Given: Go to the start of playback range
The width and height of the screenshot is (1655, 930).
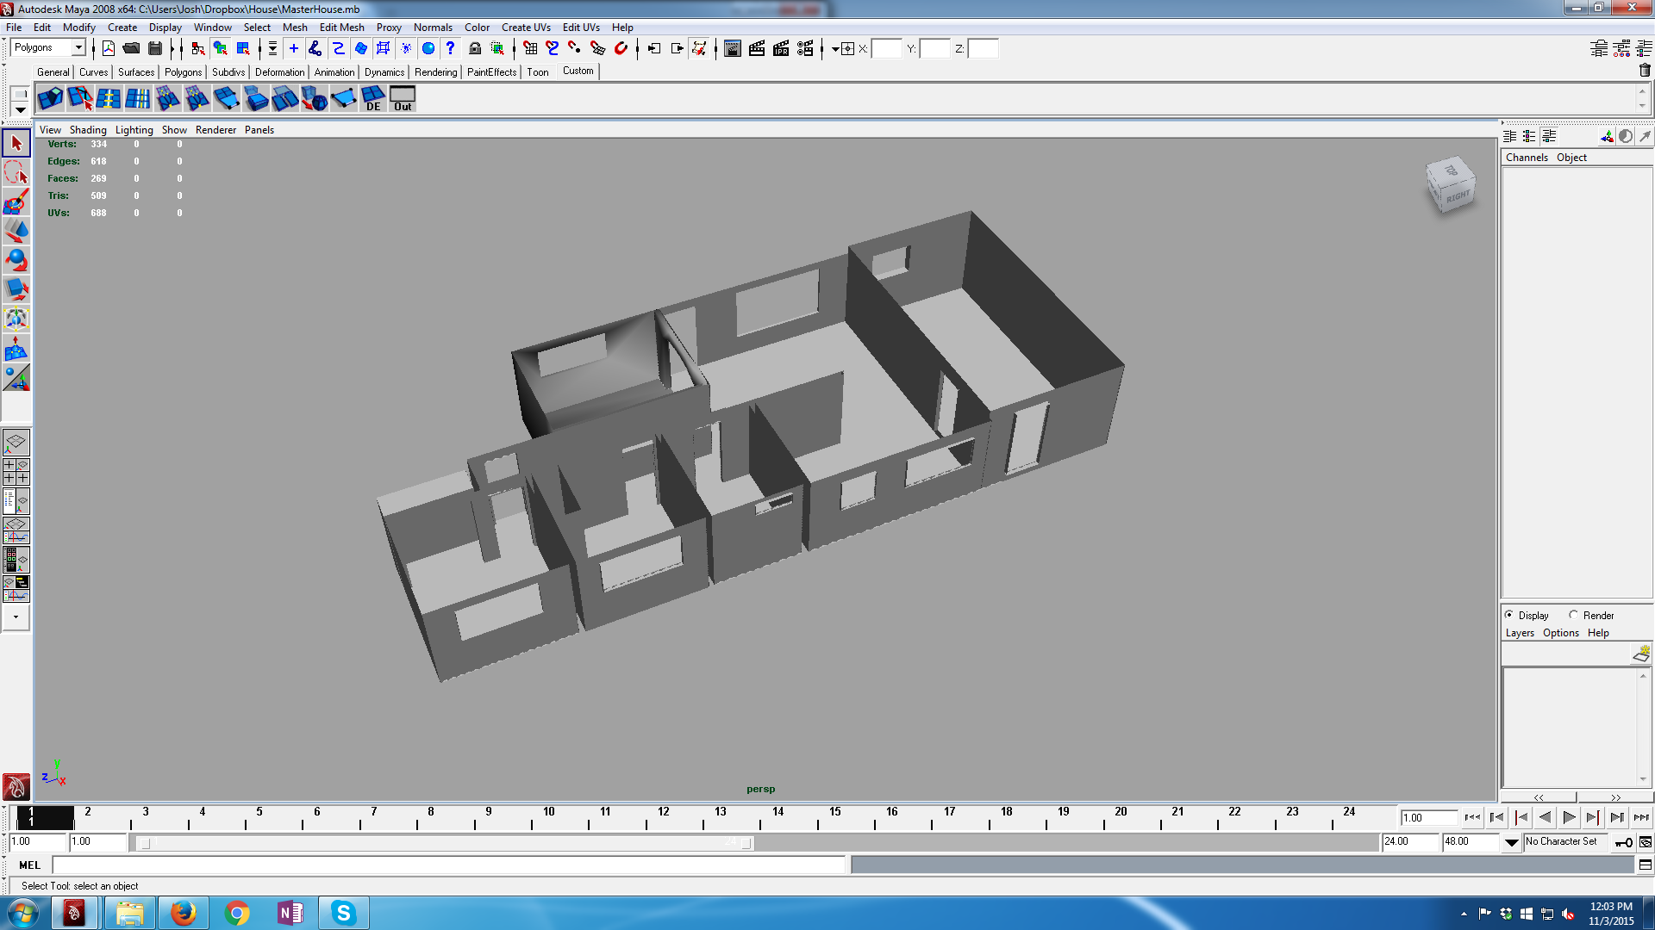Looking at the screenshot, I should click(x=1472, y=817).
